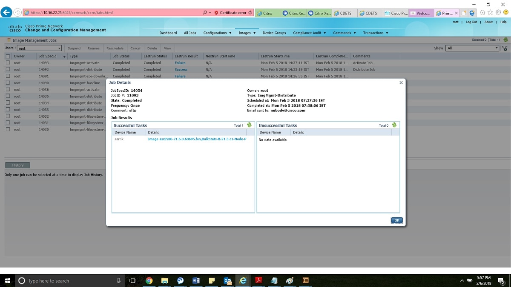Open the browser tools gear
The height and width of the screenshot is (287, 511).
coord(498,13)
